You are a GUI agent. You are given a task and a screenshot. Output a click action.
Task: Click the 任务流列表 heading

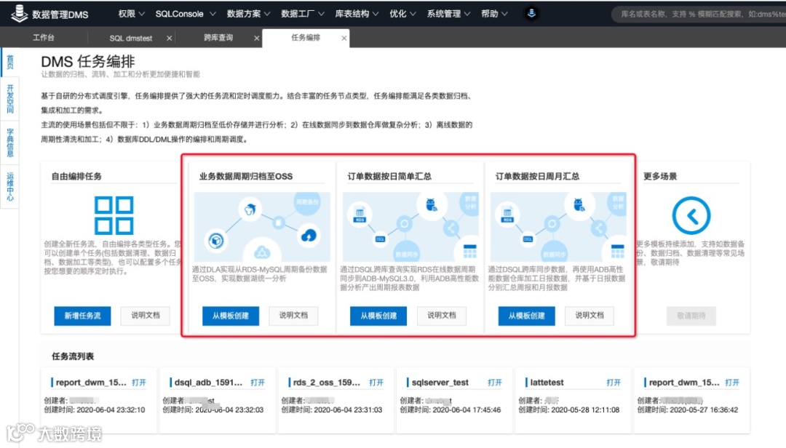(73, 356)
